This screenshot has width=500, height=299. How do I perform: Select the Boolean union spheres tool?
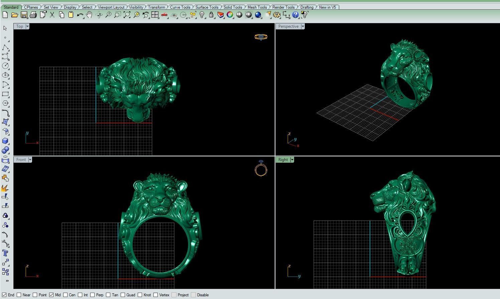pyautogui.click(x=5, y=150)
